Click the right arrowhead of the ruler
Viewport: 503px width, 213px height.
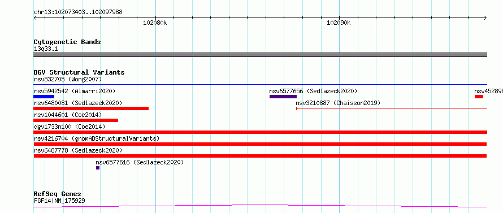[485, 18]
